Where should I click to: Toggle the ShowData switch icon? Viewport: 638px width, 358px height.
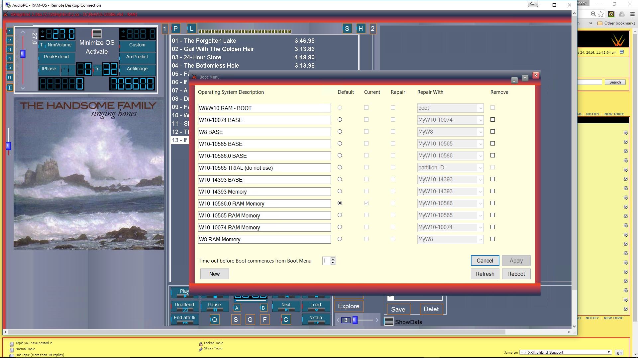(389, 322)
